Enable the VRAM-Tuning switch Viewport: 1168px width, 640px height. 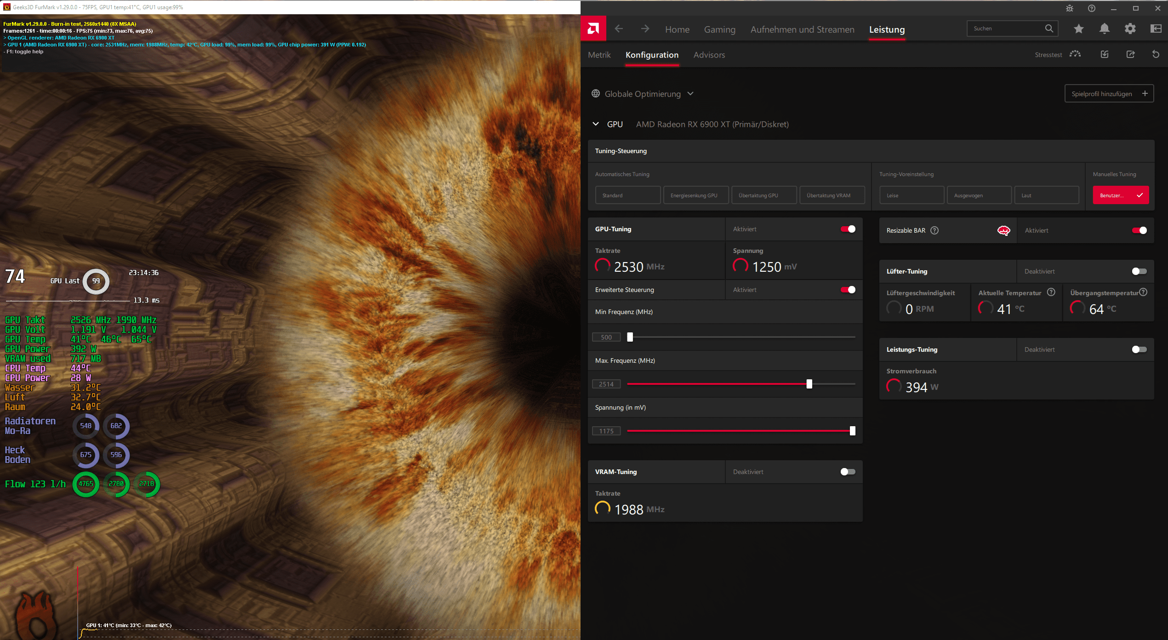click(x=848, y=472)
